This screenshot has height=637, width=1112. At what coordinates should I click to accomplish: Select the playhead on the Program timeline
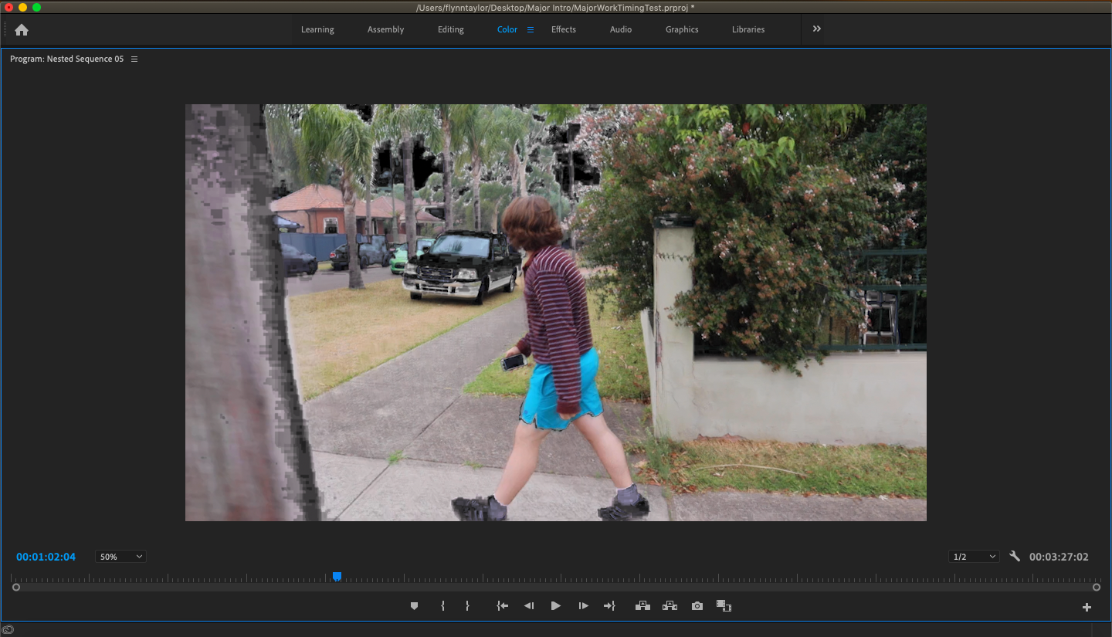click(337, 576)
